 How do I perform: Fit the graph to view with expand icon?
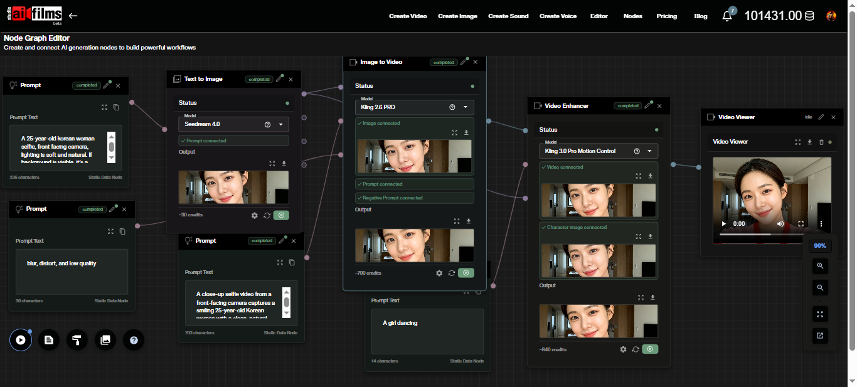point(820,314)
